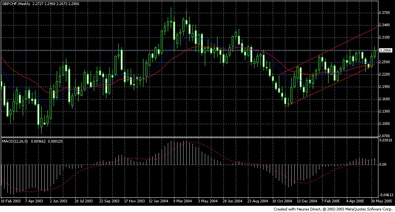Viewport: 395px width, 212px height.
Task: Click the MACD(12,26,9) indicator label
Action: [x=15, y=141]
